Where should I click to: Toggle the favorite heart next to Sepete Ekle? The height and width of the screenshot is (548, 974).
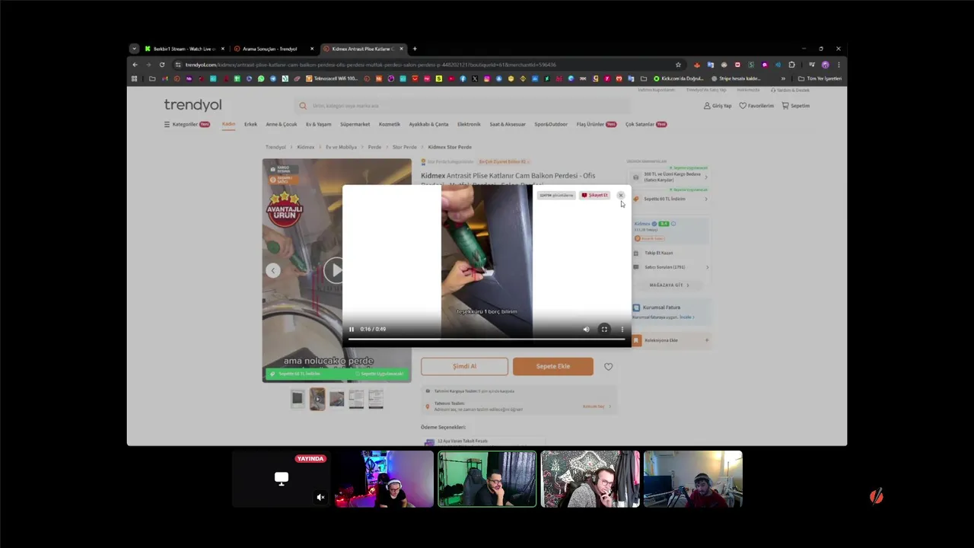(608, 367)
